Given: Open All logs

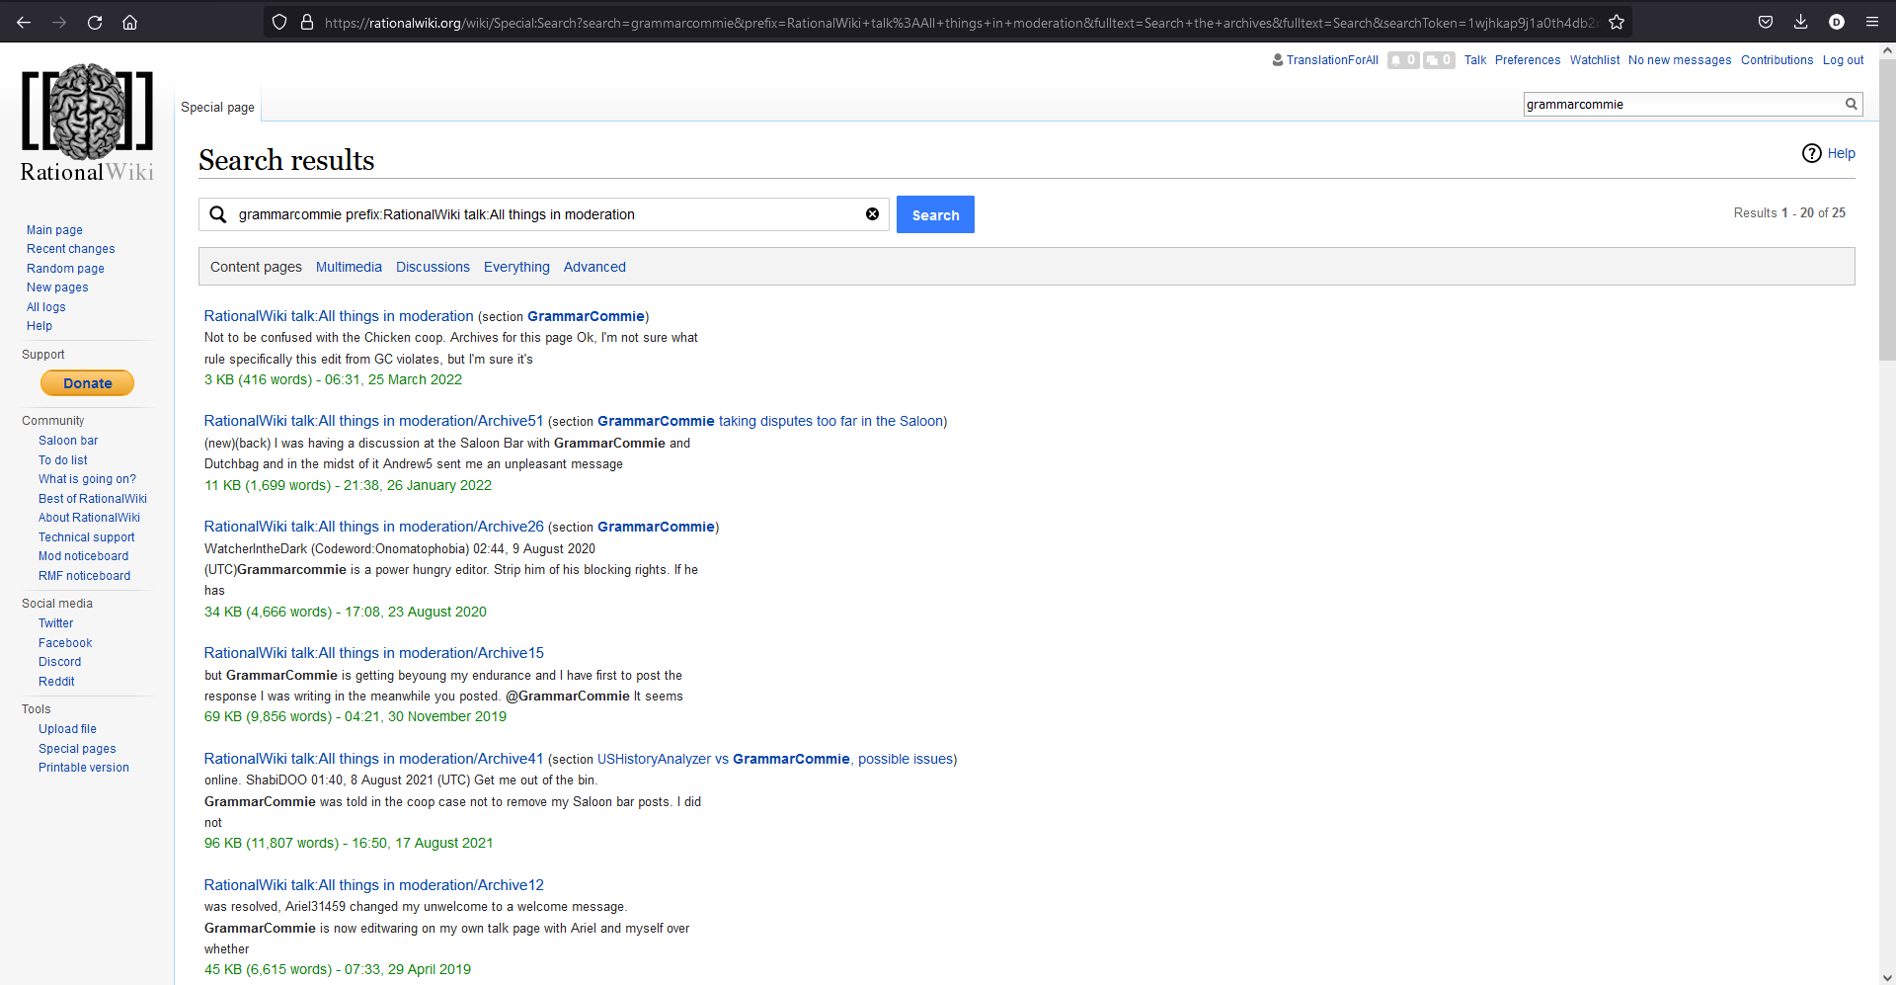Looking at the screenshot, I should (46, 307).
